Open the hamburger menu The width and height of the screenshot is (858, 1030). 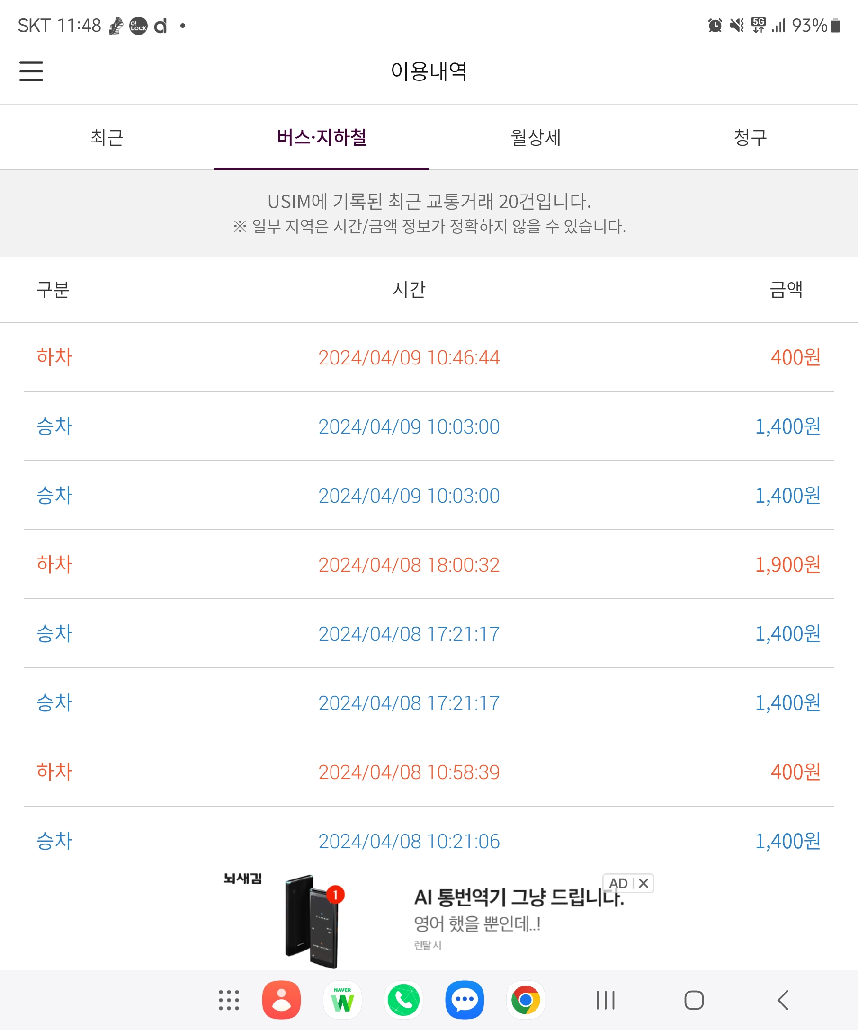click(x=31, y=71)
